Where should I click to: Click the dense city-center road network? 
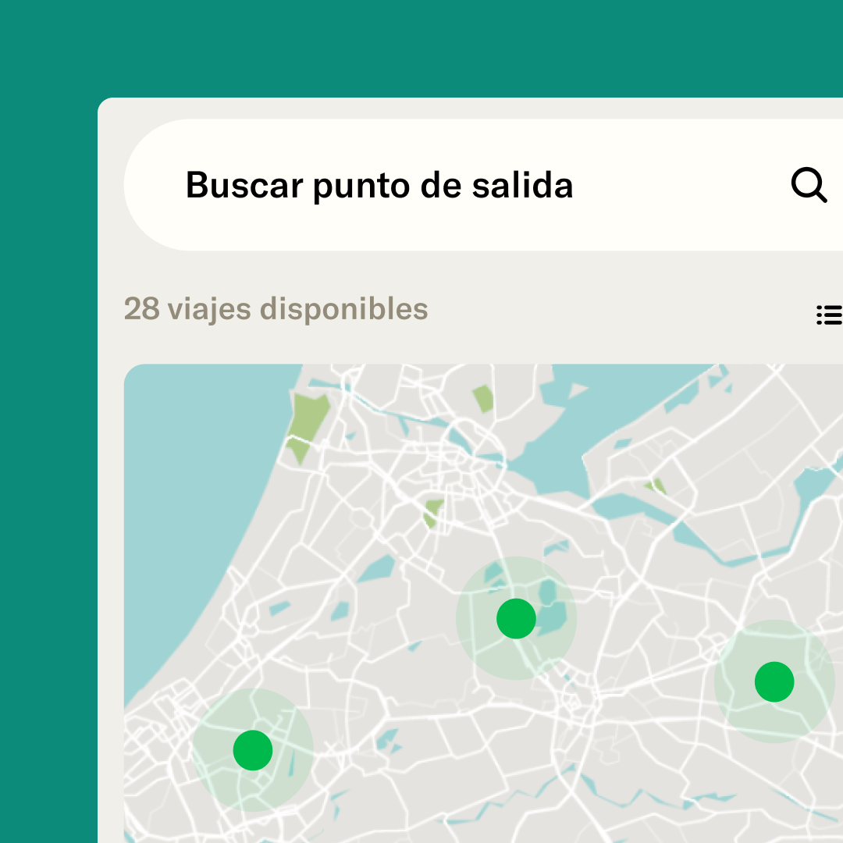point(468,468)
